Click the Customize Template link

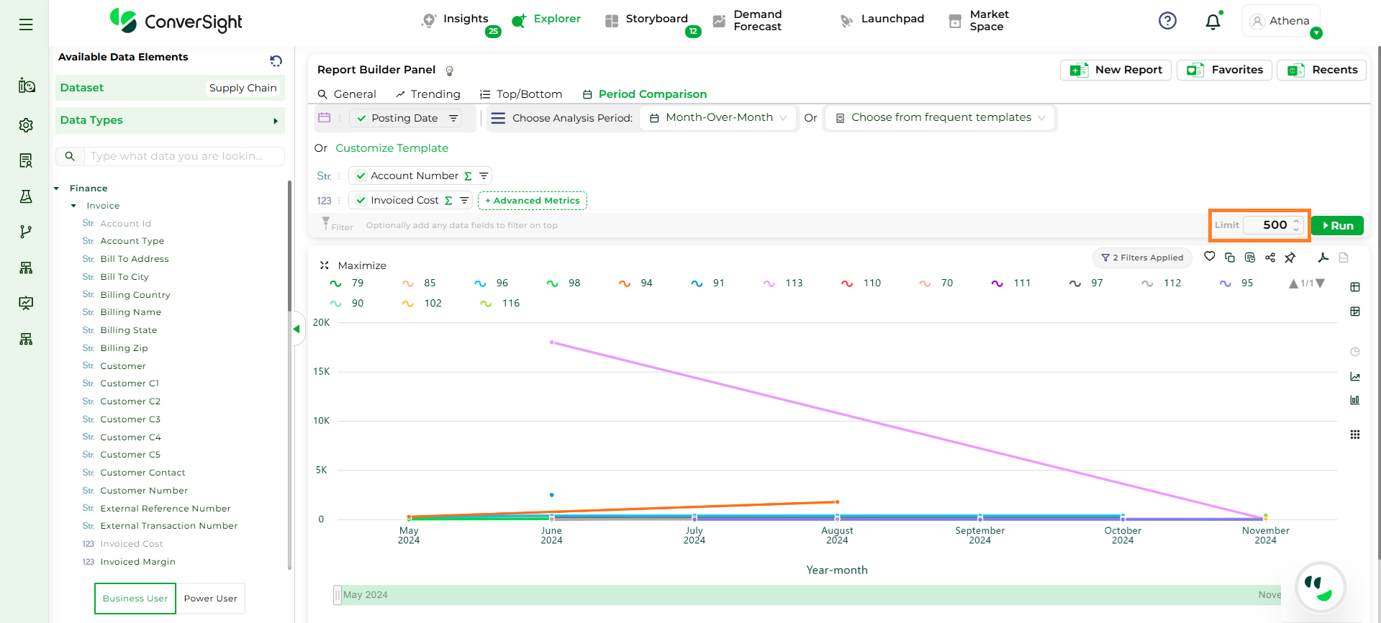391,148
